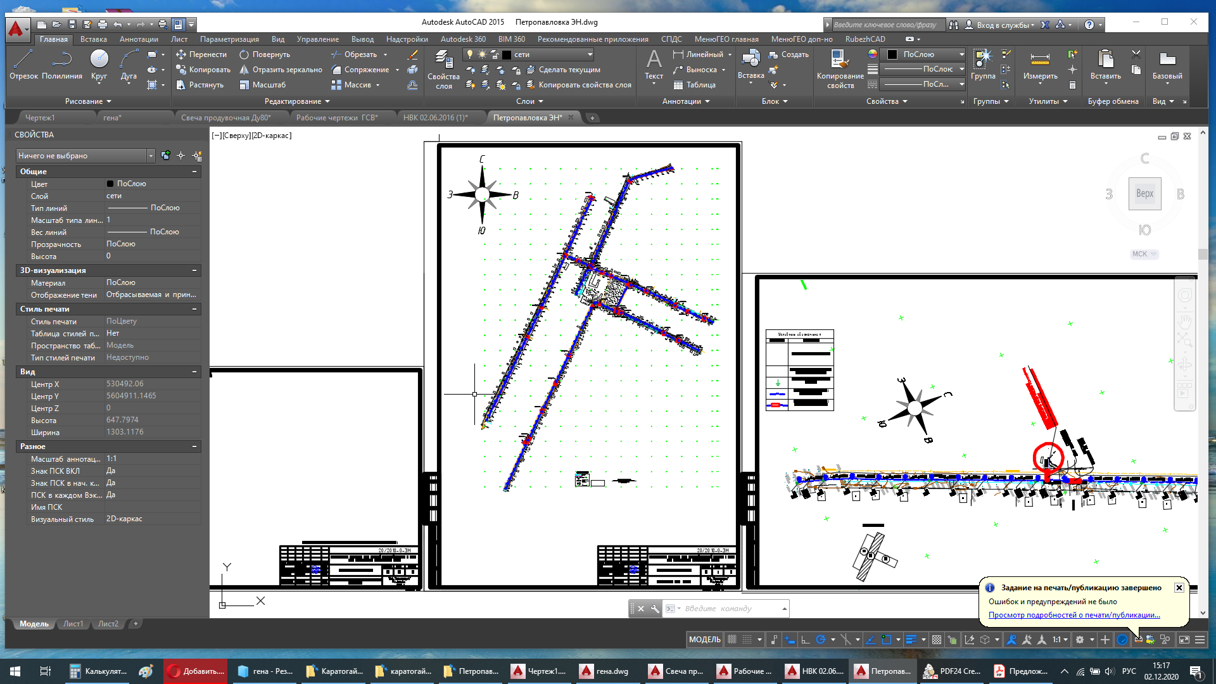Select the Текст annotation tool
Screen dimensions: 1216x684
654,66
